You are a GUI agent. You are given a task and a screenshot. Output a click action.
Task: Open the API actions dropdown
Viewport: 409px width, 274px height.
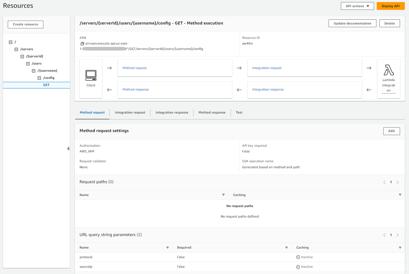(x=357, y=6)
